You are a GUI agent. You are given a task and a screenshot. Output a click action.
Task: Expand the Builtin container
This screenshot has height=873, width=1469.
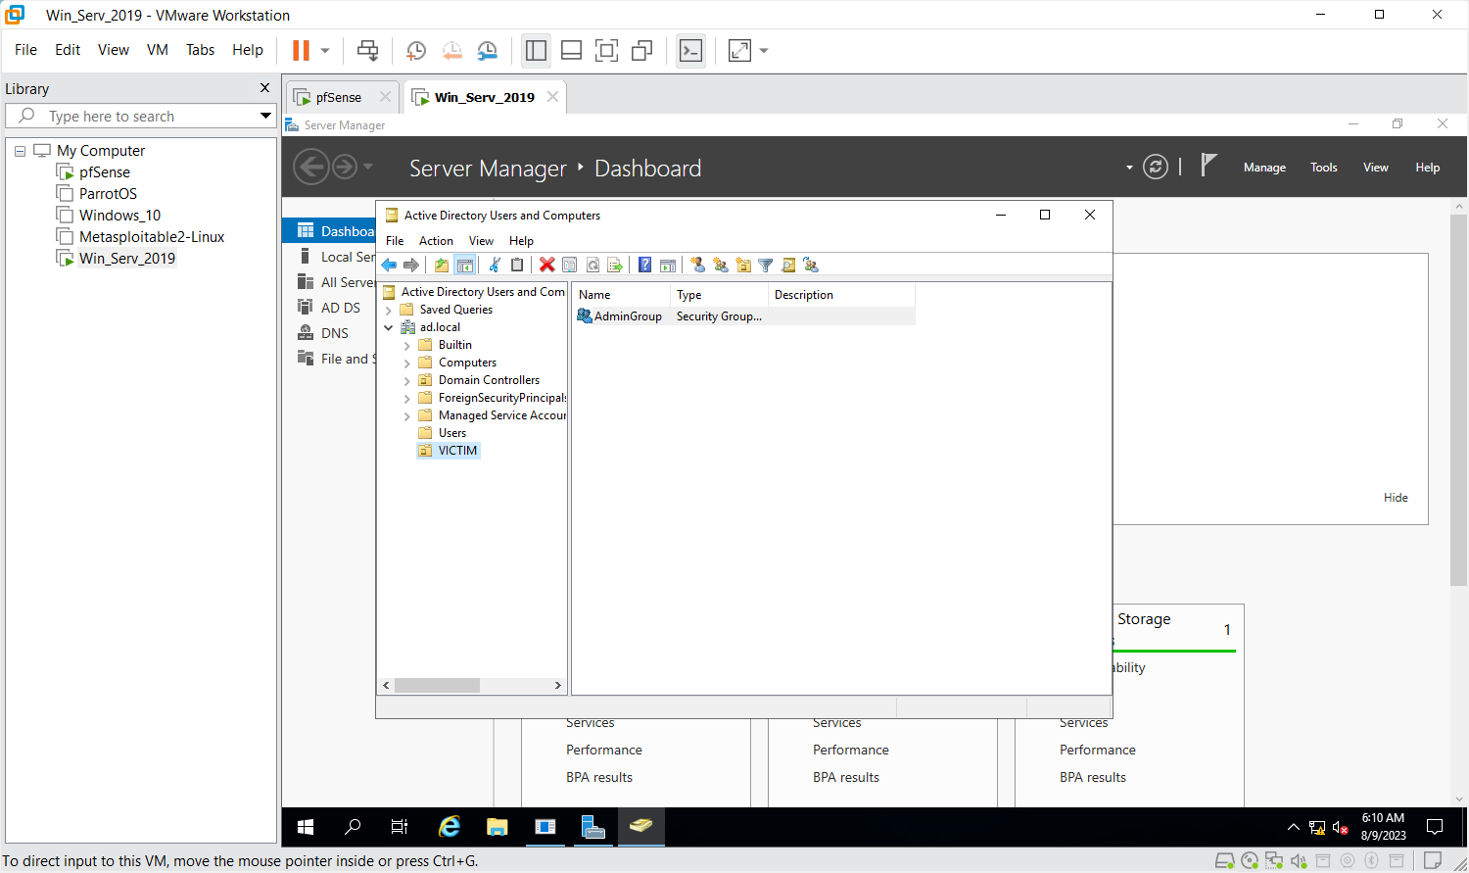(407, 345)
